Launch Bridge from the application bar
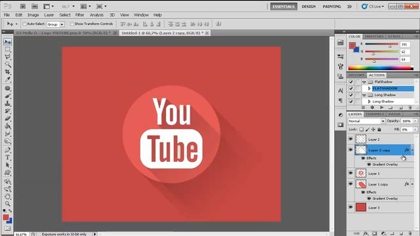 coord(23,6)
